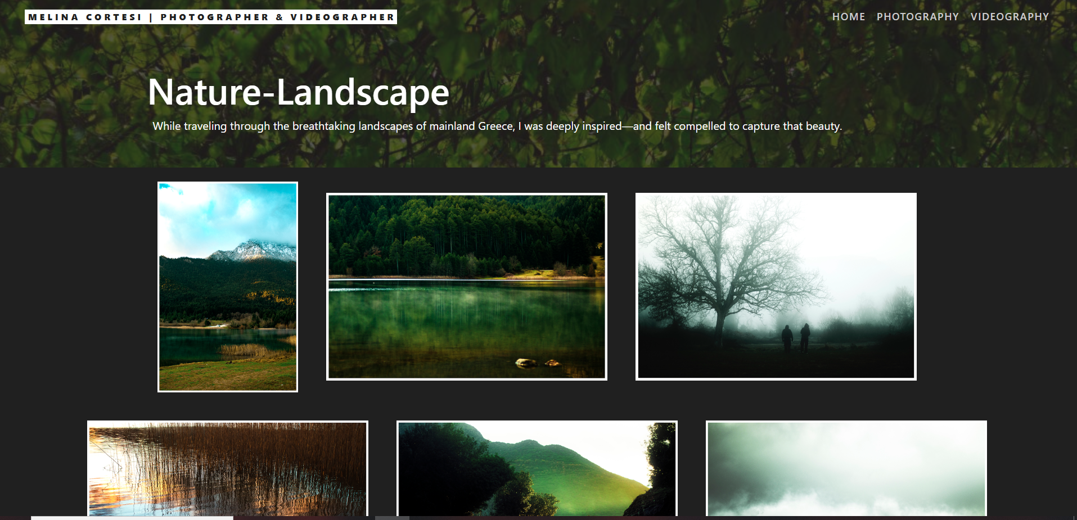This screenshot has height=520, width=1077.
Task: Open the green forest lake reflection photo
Action: (x=466, y=287)
